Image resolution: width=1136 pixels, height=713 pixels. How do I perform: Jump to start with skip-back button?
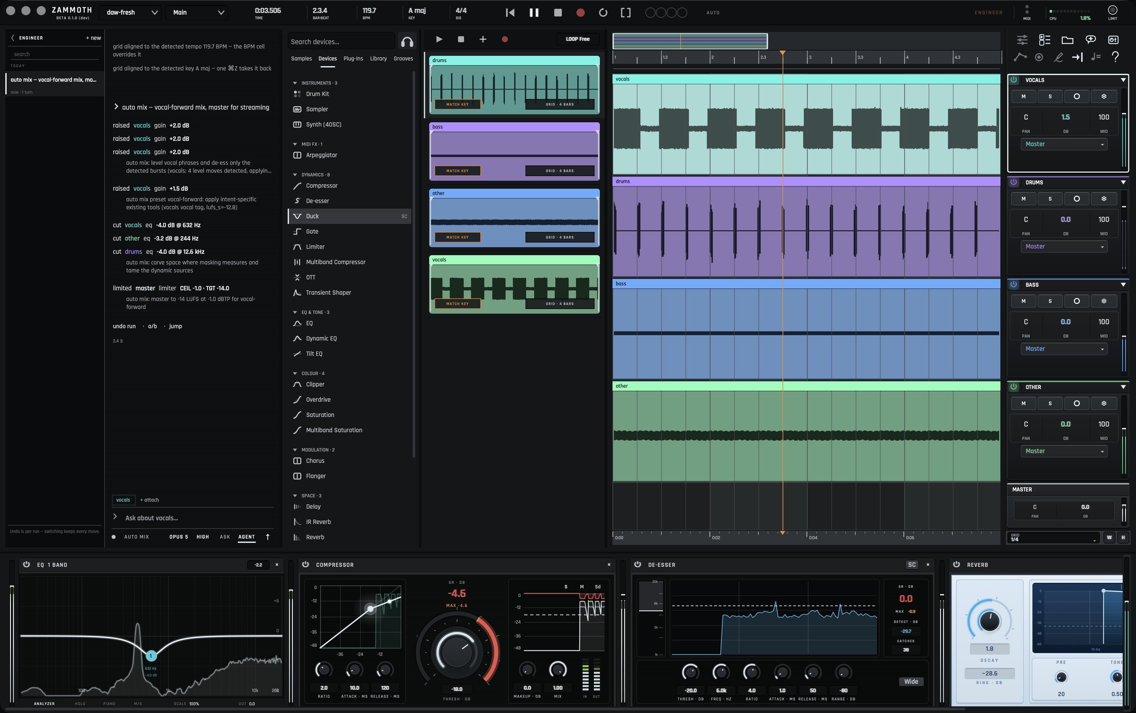(510, 13)
